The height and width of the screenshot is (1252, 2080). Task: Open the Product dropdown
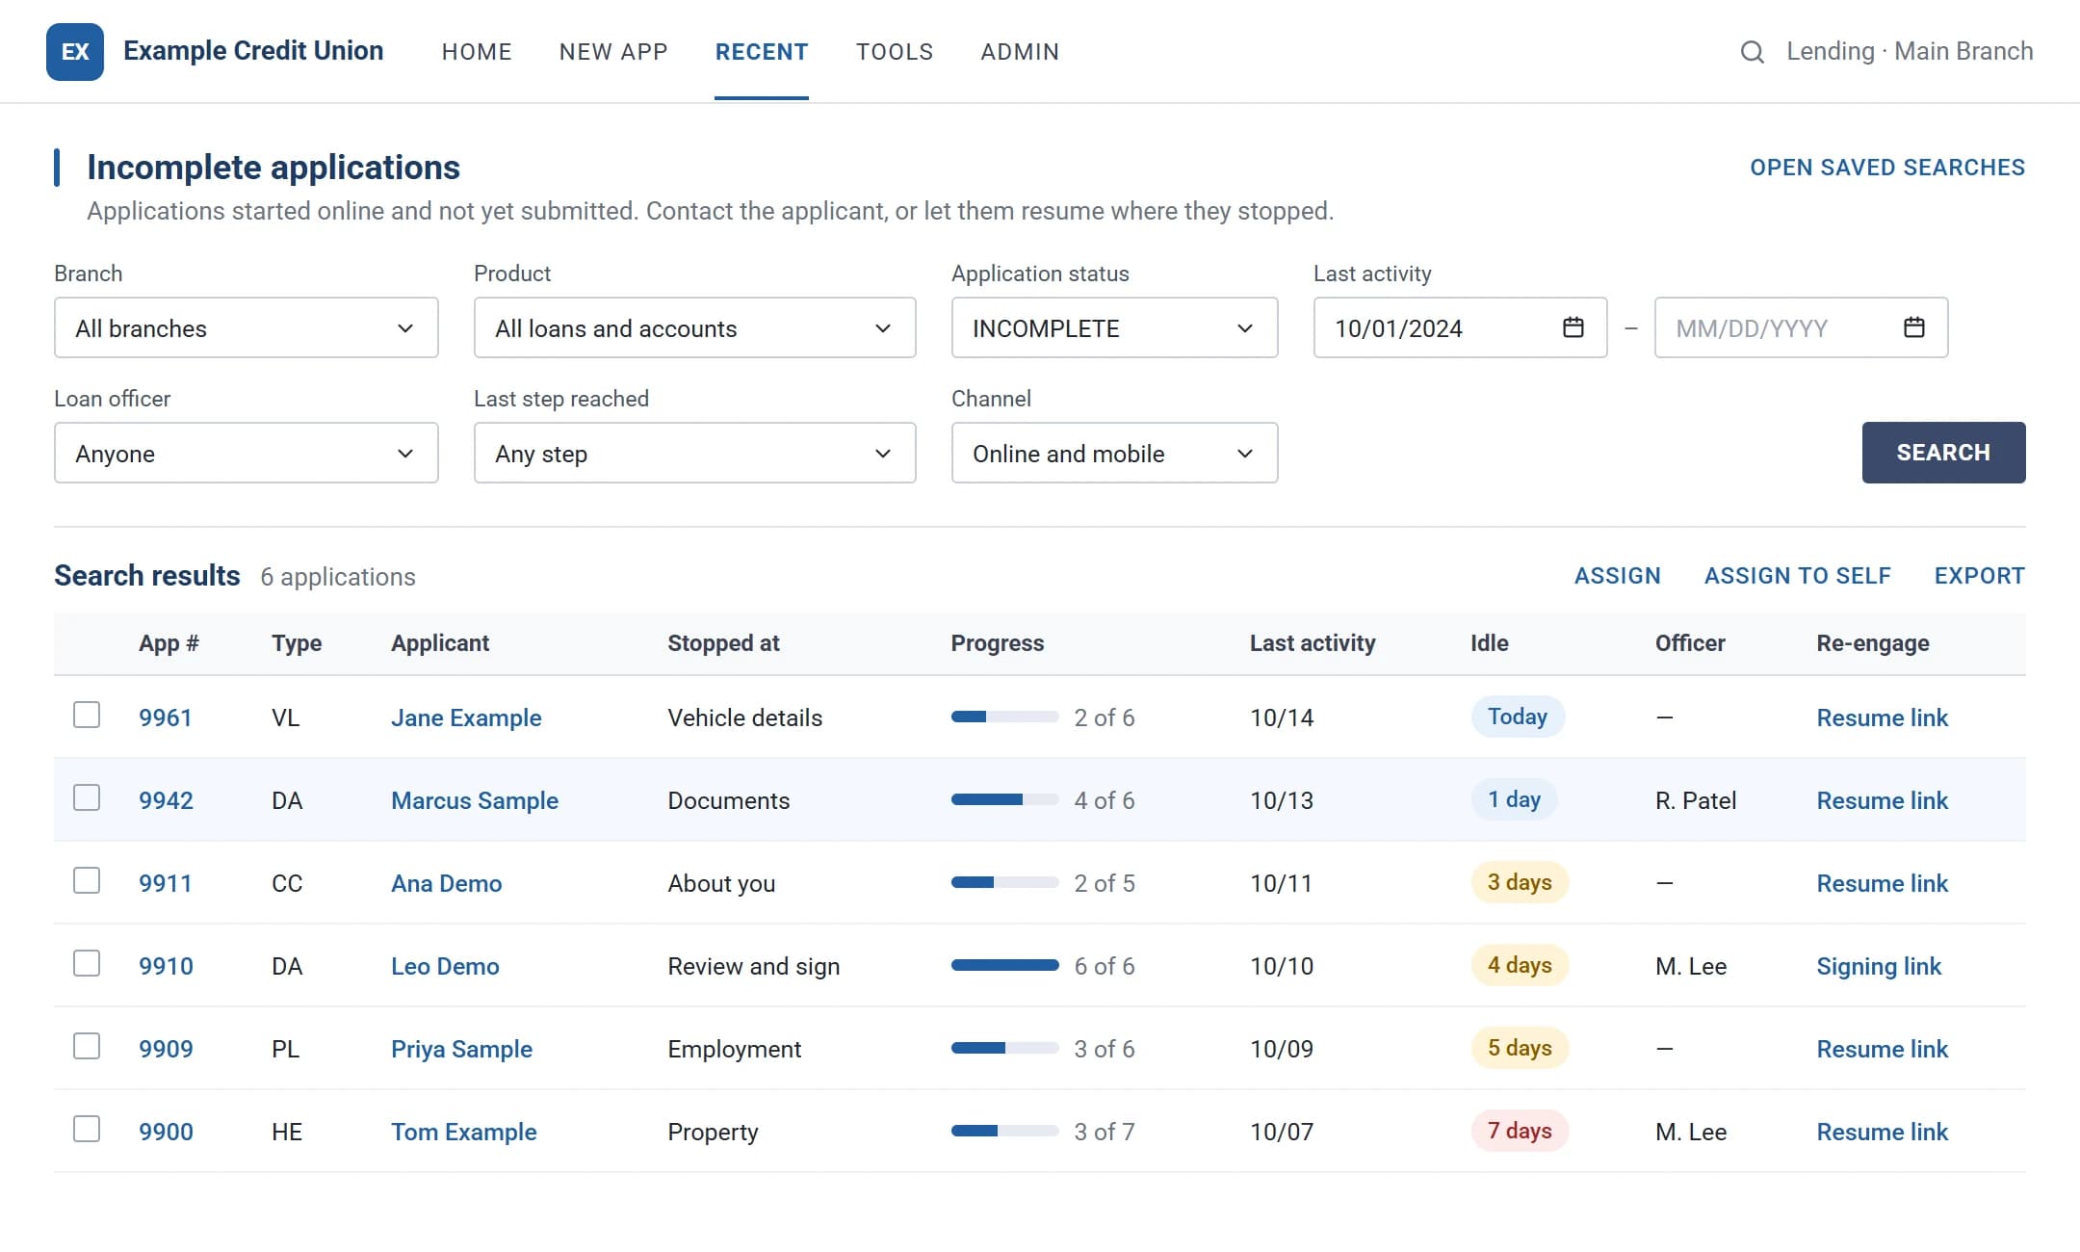tap(694, 327)
